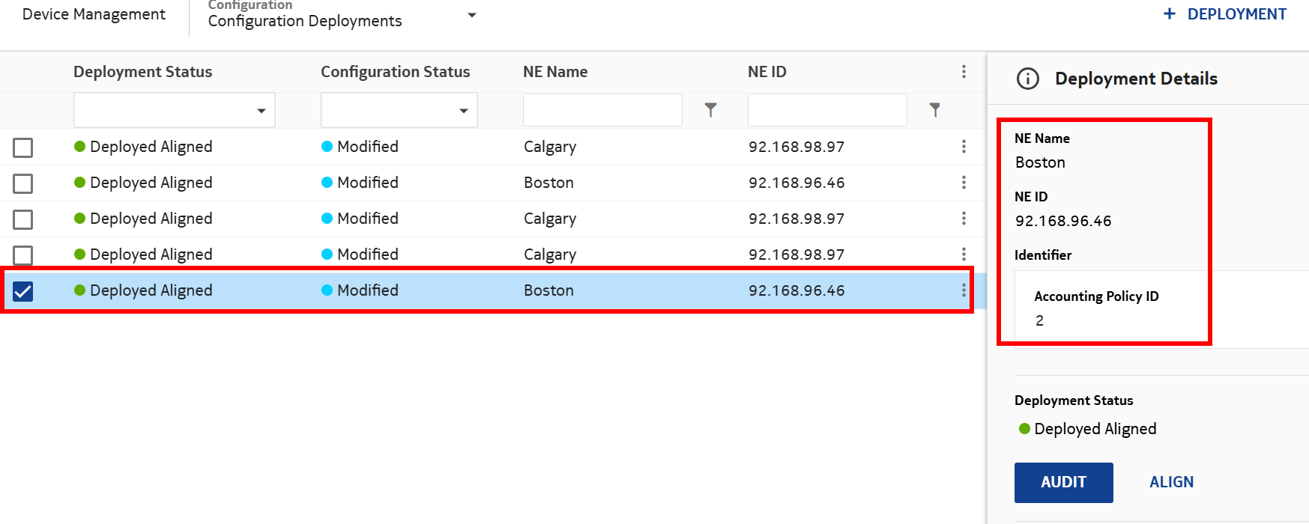Viewport: 1309px width, 524px height.
Task: Create a new deployment with + DEPLOYMENT
Action: pyautogui.click(x=1224, y=14)
